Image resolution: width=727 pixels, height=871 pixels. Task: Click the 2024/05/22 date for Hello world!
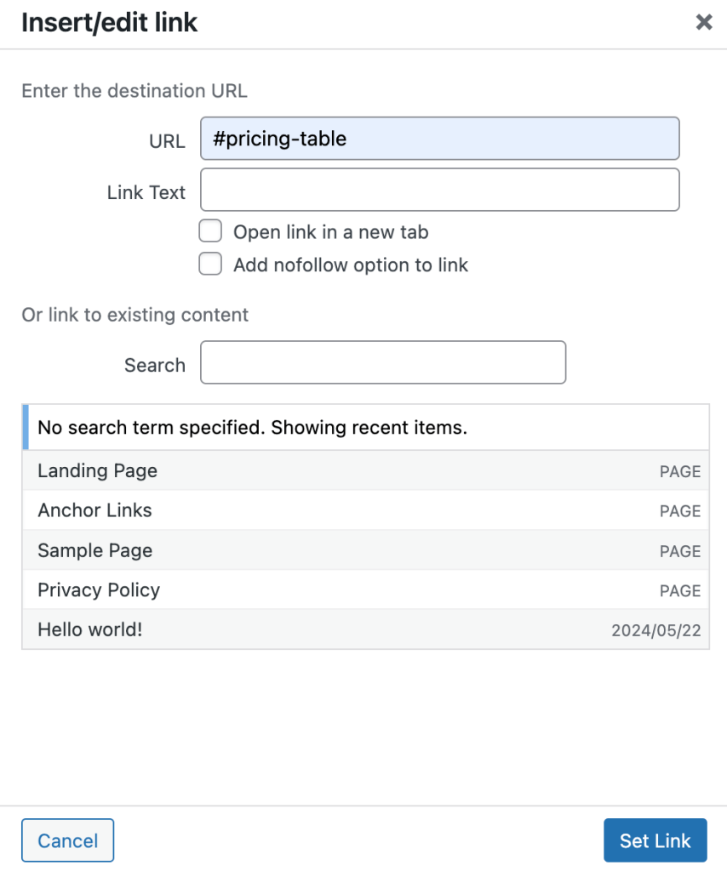[655, 629]
